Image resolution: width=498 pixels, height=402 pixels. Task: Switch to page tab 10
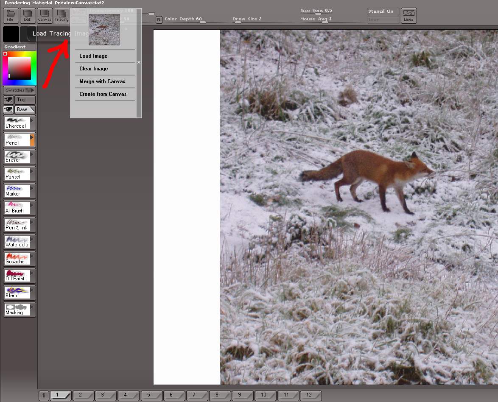(x=265, y=395)
